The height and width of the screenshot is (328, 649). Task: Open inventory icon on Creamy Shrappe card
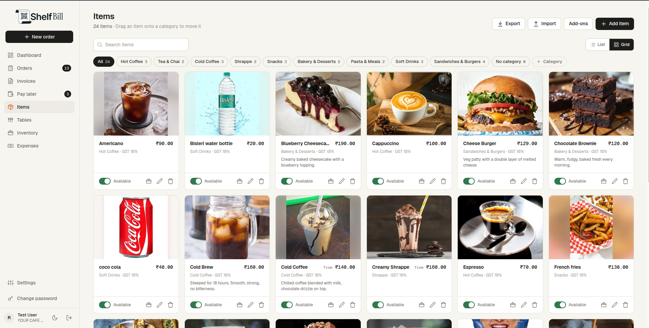(422, 305)
